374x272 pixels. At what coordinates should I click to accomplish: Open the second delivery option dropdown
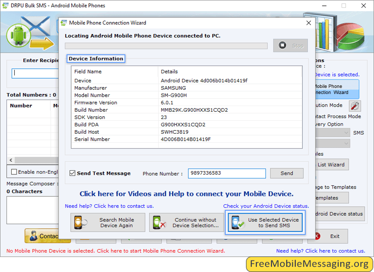(333, 143)
